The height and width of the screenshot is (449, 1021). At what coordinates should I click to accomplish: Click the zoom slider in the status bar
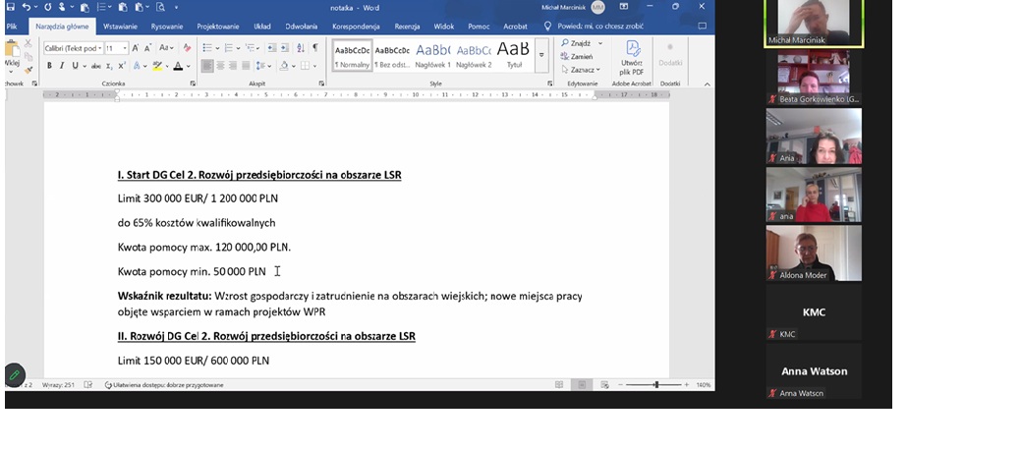pyautogui.click(x=656, y=385)
